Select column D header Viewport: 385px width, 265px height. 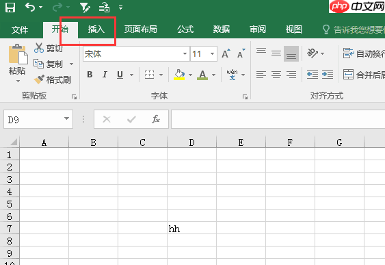(191, 142)
